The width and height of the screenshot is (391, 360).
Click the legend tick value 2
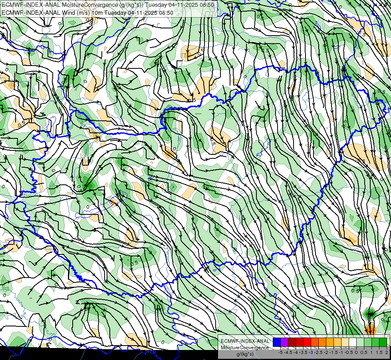pyautogui.click(x=387, y=352)
